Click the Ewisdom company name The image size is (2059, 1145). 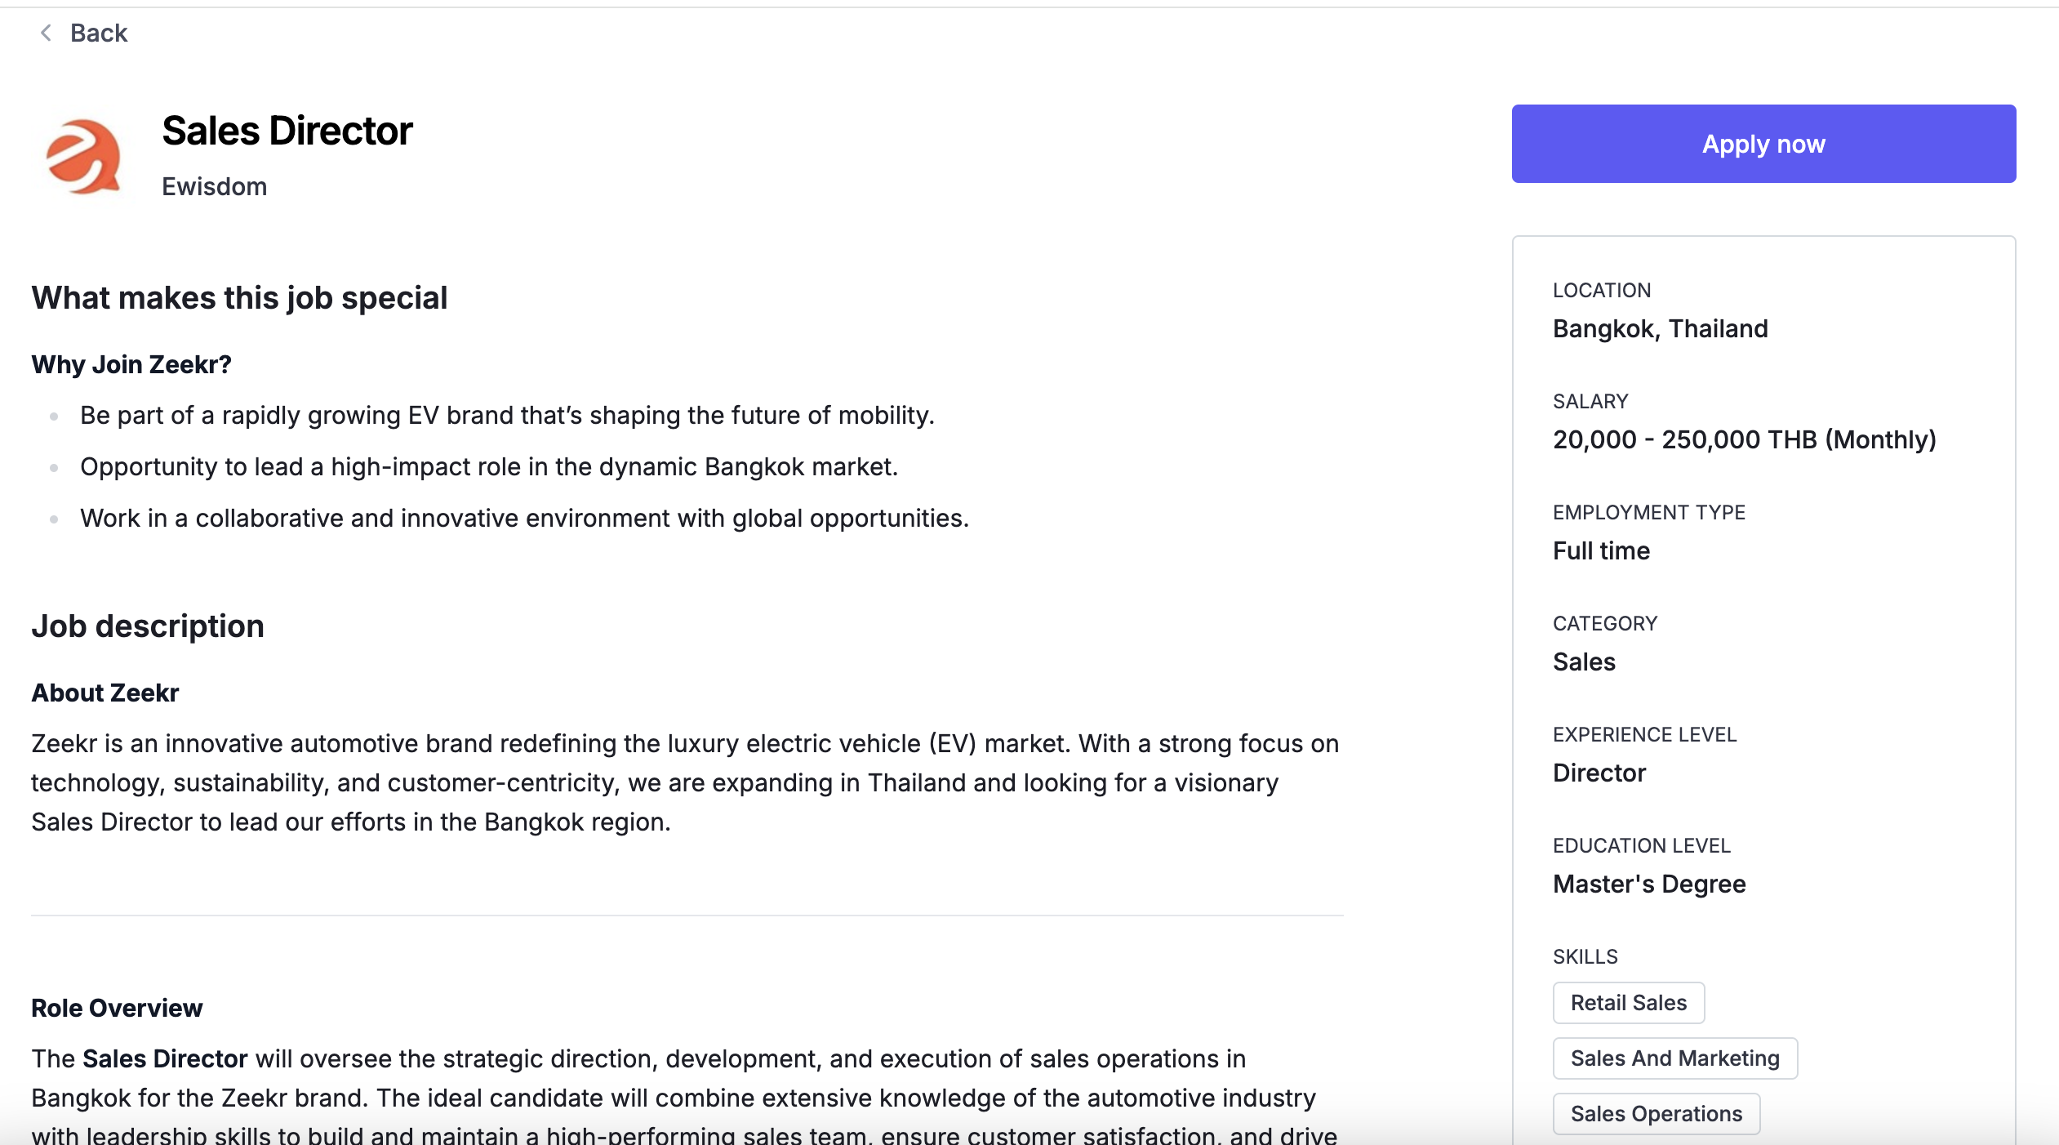[215, 186]
